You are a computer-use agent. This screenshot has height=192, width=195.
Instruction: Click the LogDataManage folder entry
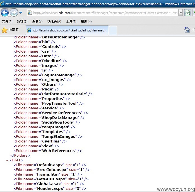point(48,75)
